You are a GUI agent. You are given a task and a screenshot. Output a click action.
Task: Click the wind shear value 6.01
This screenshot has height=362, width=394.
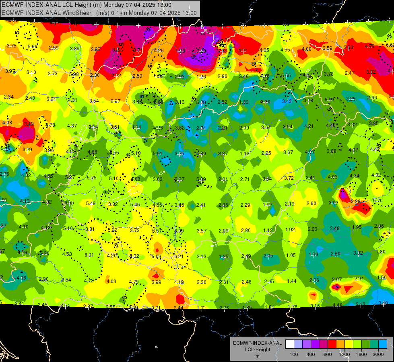click(89, 255)
